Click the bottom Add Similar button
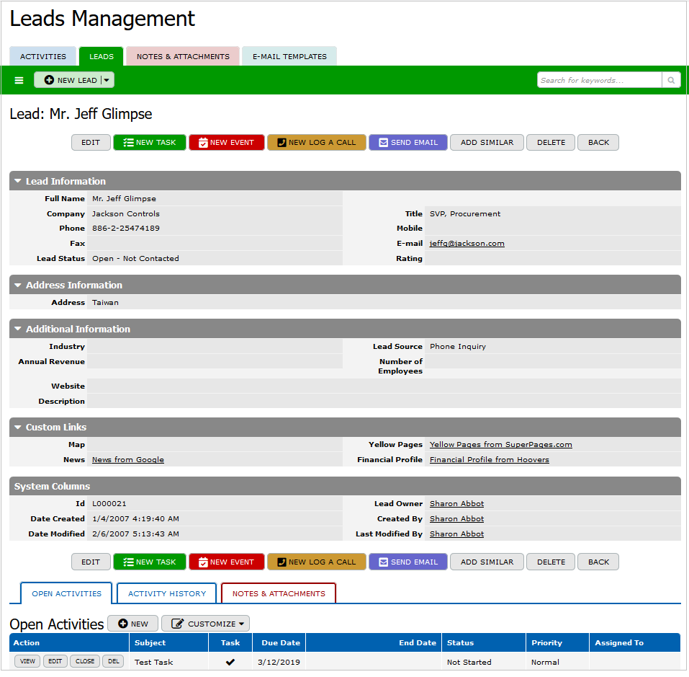 (487, 562)
